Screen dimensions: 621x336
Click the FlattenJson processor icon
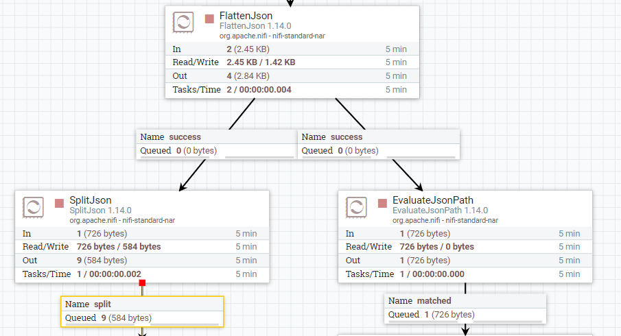click(x=183, y=22)
